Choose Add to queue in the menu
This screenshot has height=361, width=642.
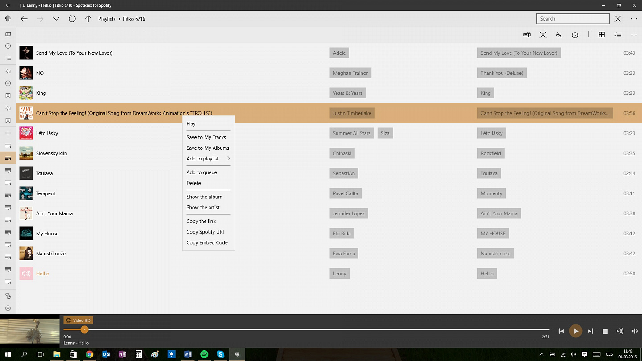point(209,172)
